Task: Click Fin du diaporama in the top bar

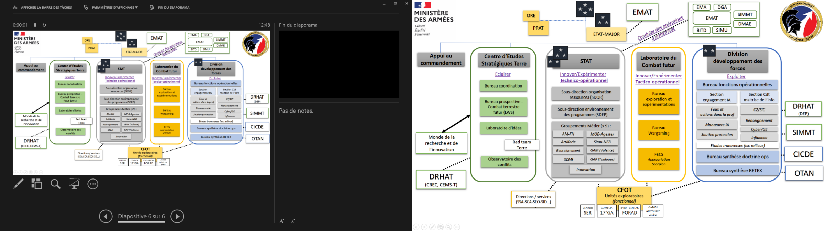Action: (x=170, y=7)
